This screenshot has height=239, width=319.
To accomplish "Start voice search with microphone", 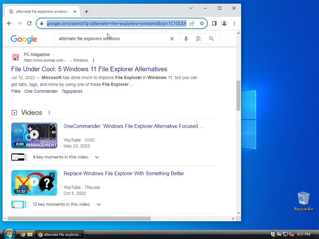I will (x=186, y=39).
